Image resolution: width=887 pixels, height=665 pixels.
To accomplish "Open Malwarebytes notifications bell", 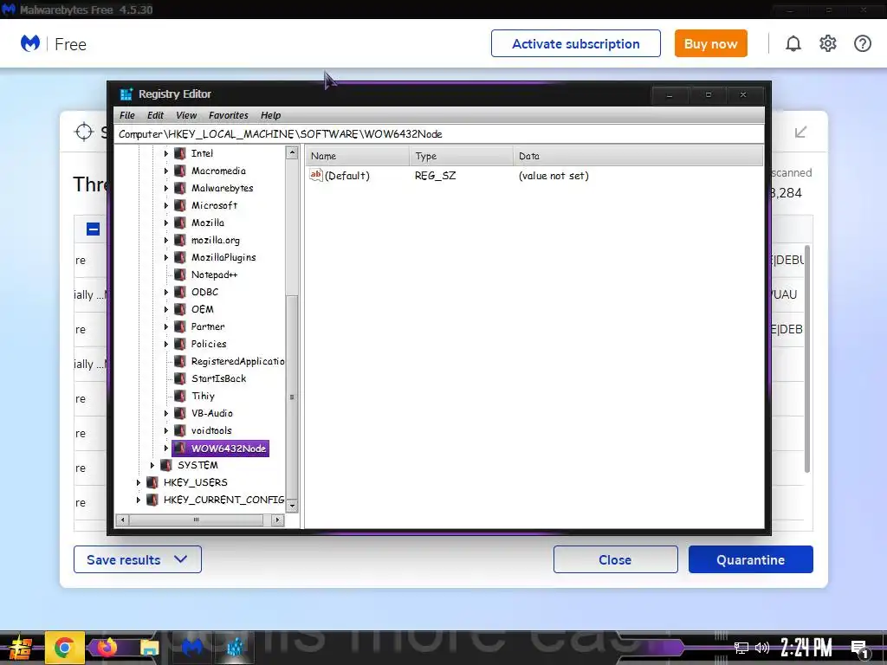I will click(793, 43).
